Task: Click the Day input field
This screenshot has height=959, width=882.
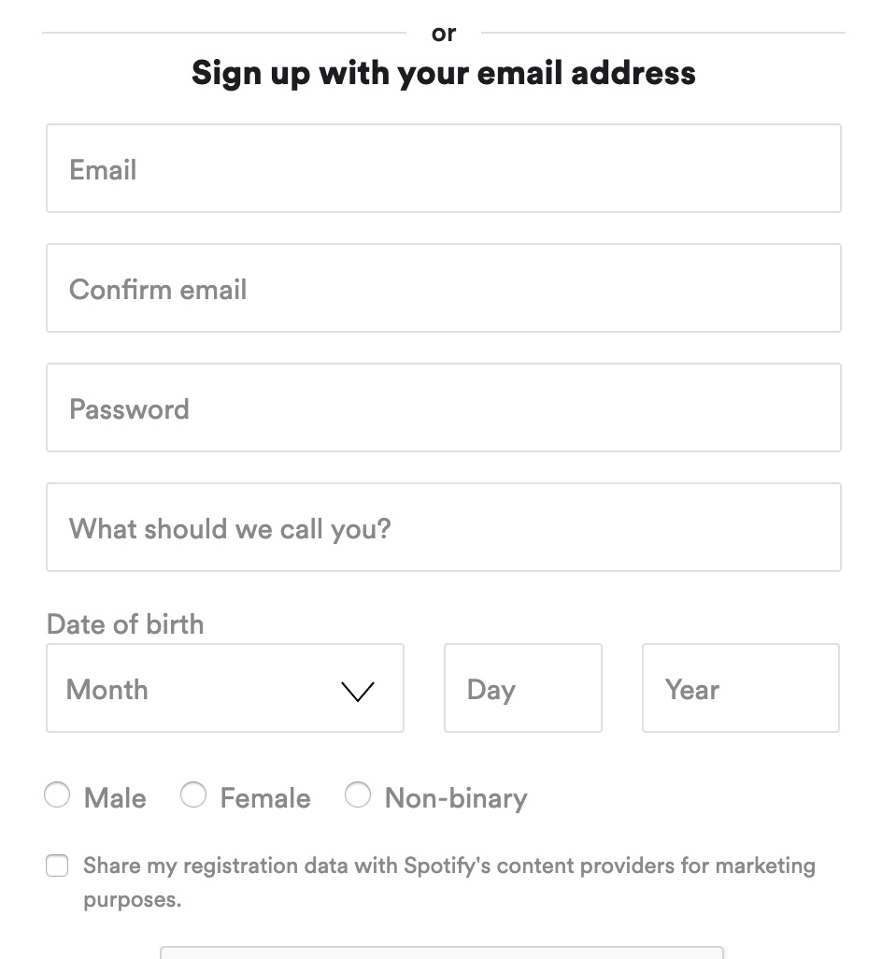Action: tap(523, 687)
